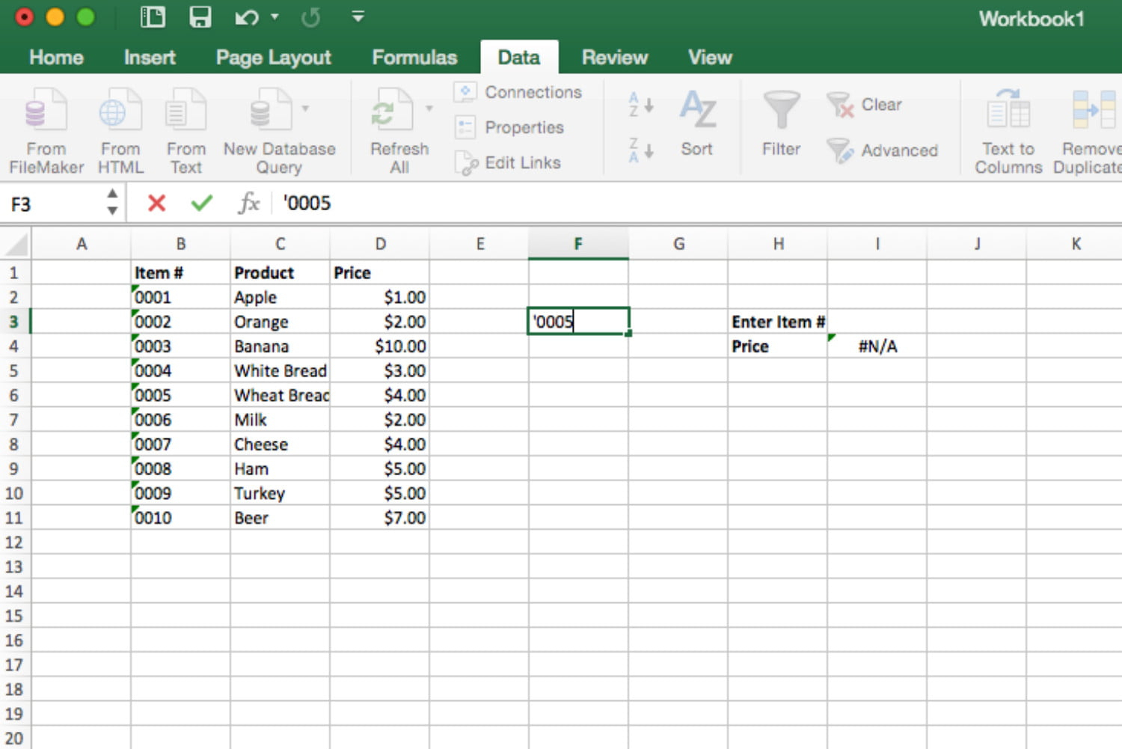1122x749 pixels.
Task: Open the Review ribbon tab
Action: click(x=613, y=56)
